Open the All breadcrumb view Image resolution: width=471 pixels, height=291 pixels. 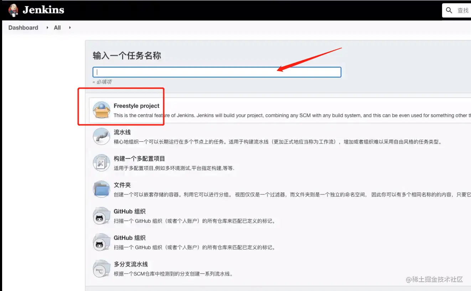57,27
